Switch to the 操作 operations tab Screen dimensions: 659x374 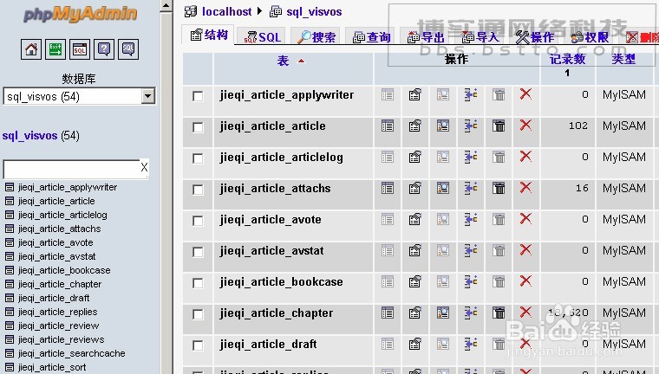coord(535,37)
